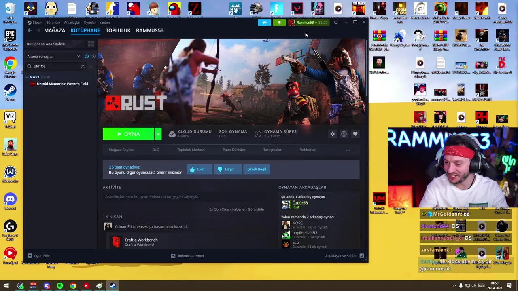Viewport: 518px width, 291px height.
Task: Click inside the library search field
Action: [x=56, y=66]
